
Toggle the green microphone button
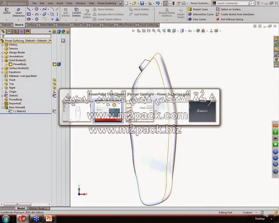[275, 132]
